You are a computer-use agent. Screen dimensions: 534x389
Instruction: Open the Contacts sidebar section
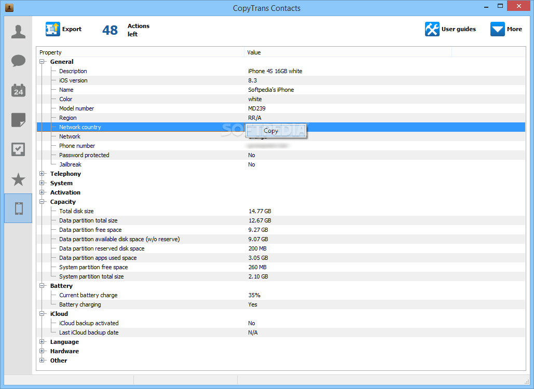click(x=18, y=32)
